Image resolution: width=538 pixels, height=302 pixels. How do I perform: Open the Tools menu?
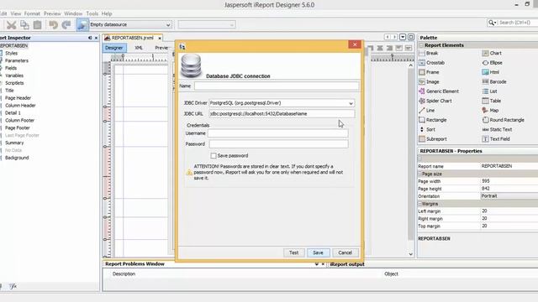click(92, 13)
